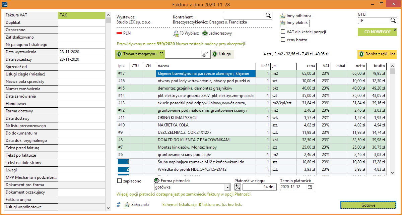
Task: Click Towar z magazynu F3 button
Action: pos(140,54)
